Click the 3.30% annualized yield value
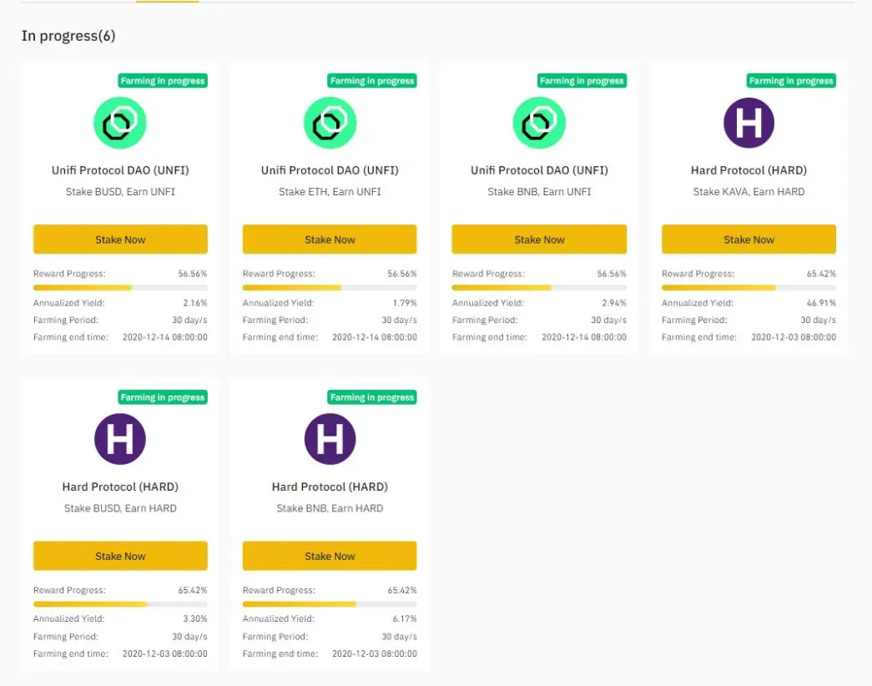Image resolution: width=872 pixels, height=686 pixels. (x=195, y=618)
